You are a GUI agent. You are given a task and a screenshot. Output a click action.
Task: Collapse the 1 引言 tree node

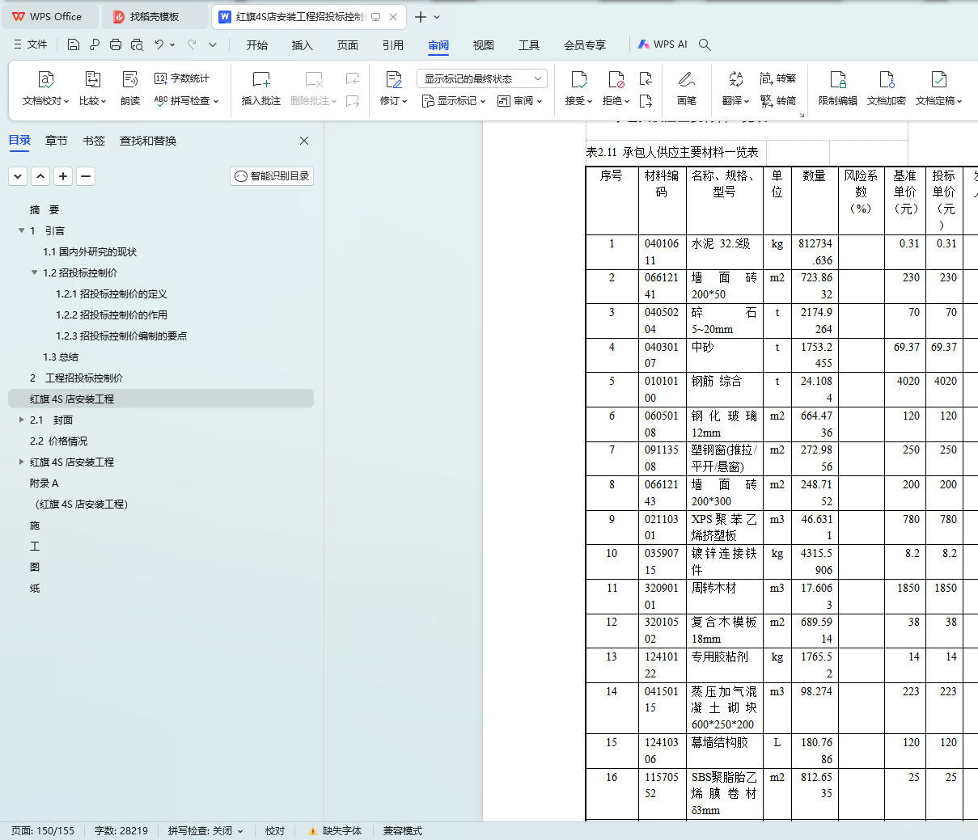(x=21, y=230)
